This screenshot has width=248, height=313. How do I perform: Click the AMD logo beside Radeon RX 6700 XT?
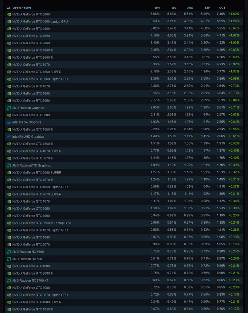(9, 281)
